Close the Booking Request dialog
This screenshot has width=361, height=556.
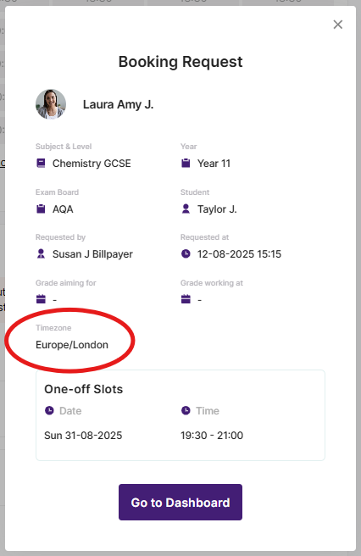338,25
